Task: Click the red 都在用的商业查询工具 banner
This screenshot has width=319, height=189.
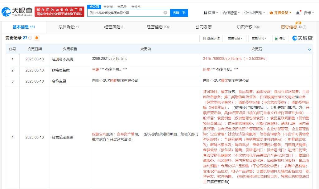Action: tap(60, 12)
